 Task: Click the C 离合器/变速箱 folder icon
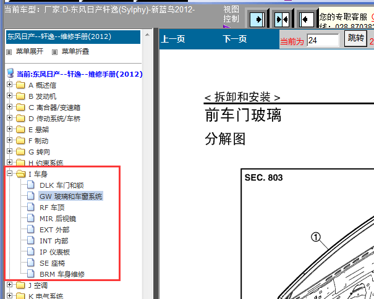(20, 107)
